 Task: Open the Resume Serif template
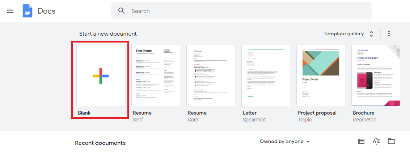click(156, 75)
